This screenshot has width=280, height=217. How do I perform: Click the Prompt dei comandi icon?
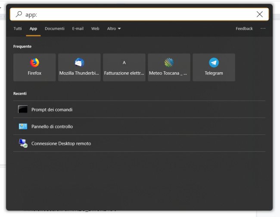coord(23,109)
